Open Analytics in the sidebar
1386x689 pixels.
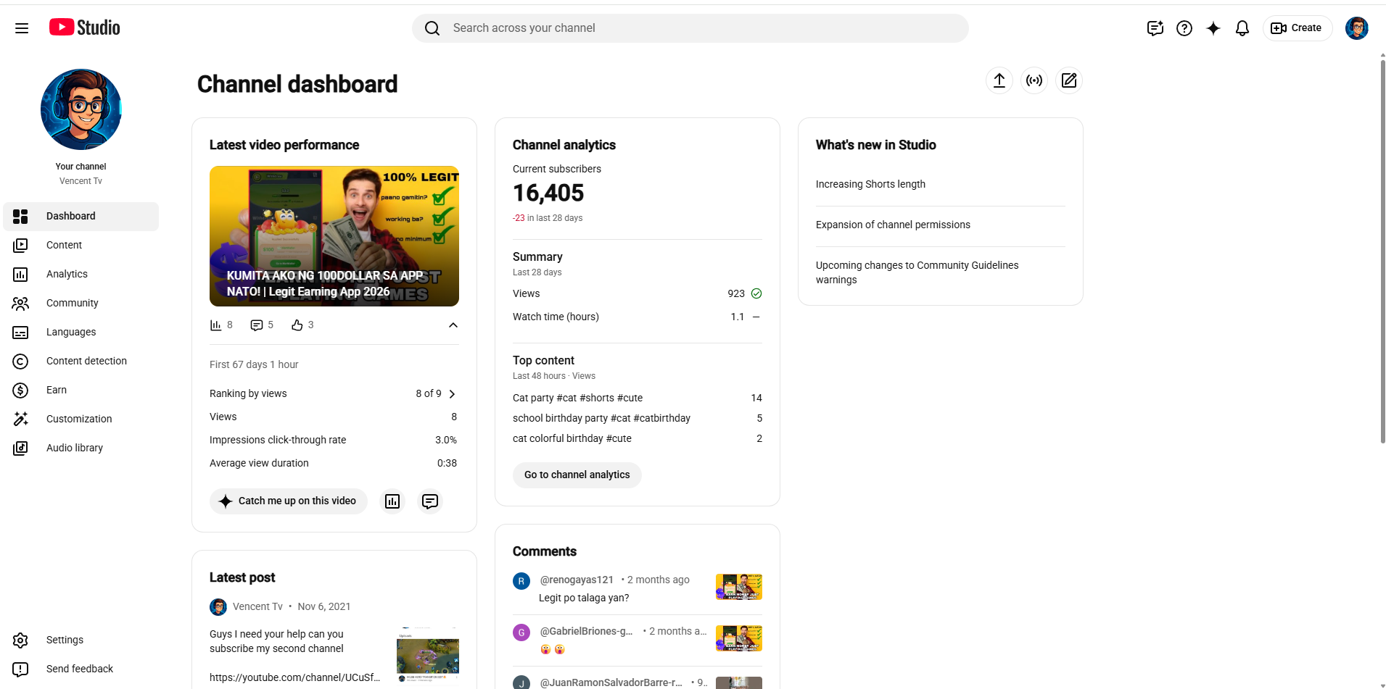click(x=81, y=275)
